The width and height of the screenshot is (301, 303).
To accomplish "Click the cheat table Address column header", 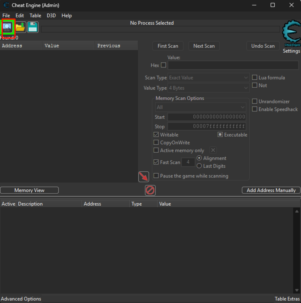I will point(106,204).
